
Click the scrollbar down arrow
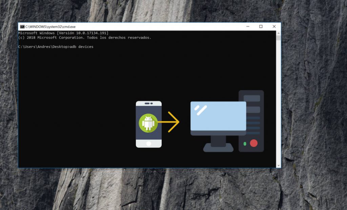278,165
